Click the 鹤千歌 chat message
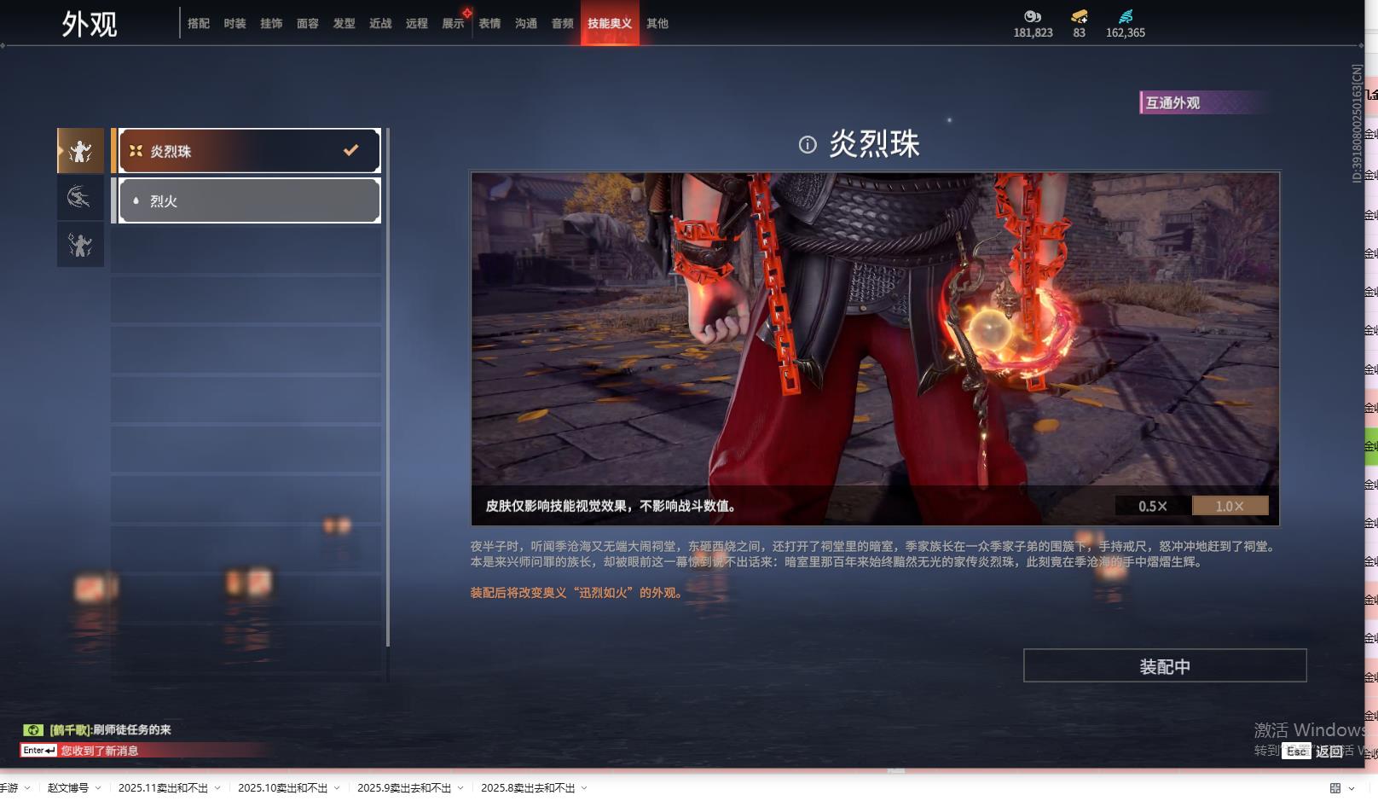The image size is (1378, 801). 111,730
